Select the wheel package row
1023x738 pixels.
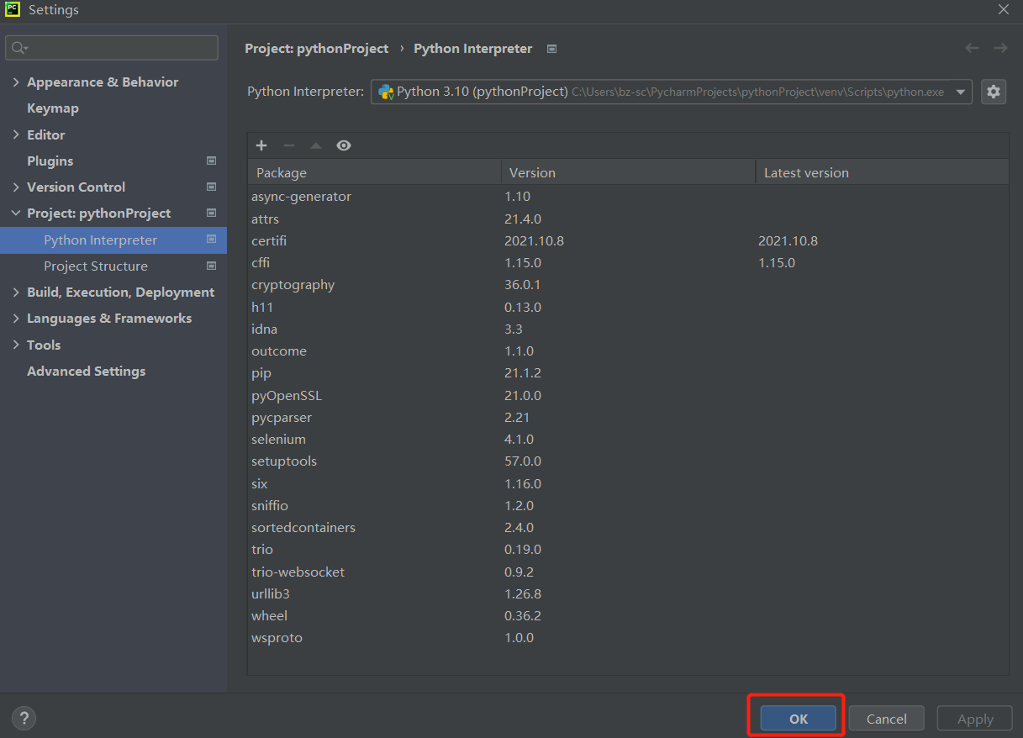point(628,615)
